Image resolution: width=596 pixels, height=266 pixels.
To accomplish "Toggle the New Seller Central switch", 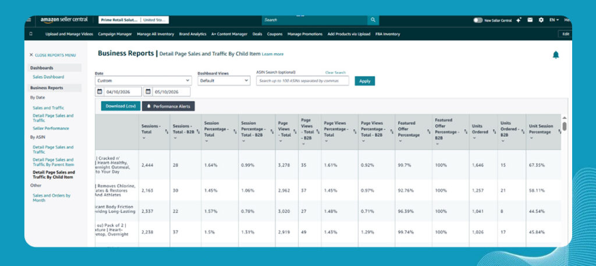I will coord(478,20).
